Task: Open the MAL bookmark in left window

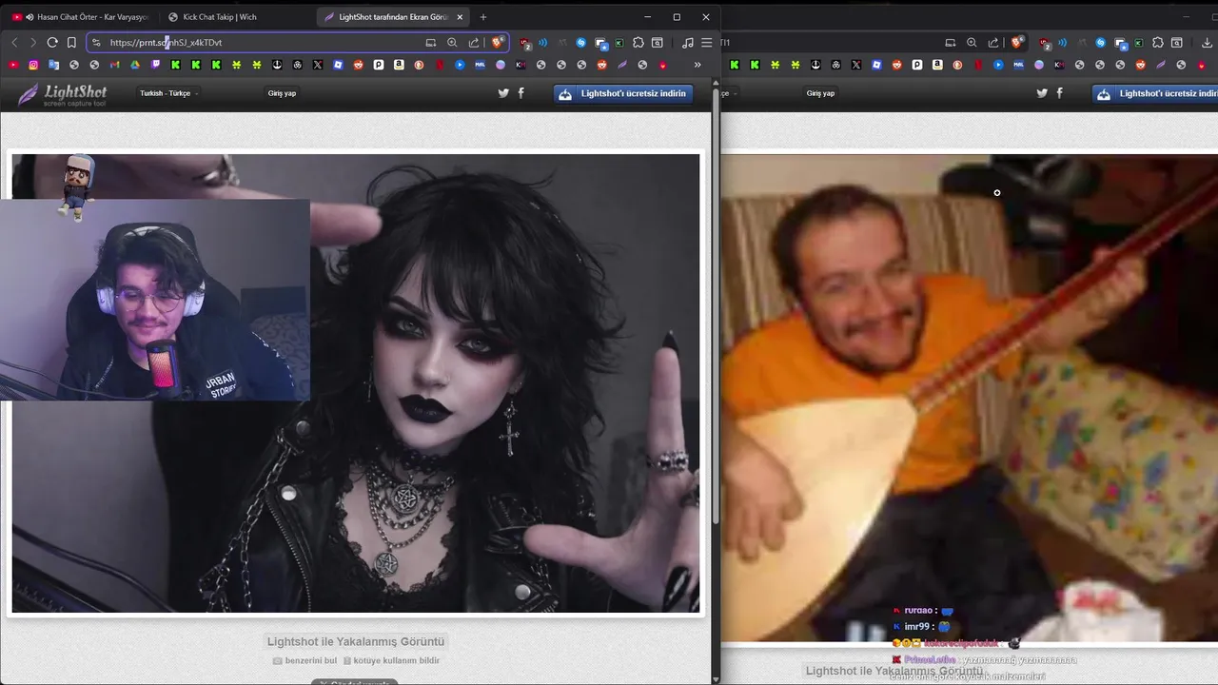Action: (480, 65)
